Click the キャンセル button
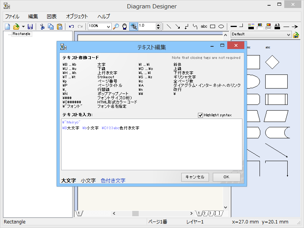 195,177
